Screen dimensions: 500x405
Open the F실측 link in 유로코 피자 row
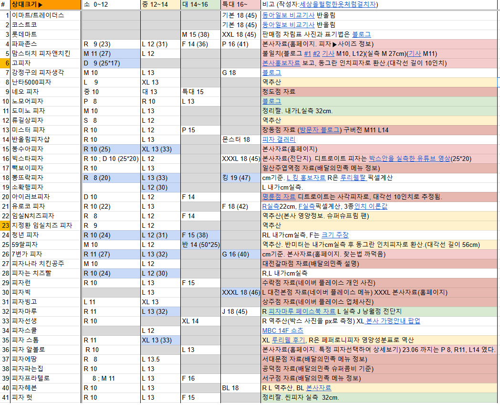[307, 206]
